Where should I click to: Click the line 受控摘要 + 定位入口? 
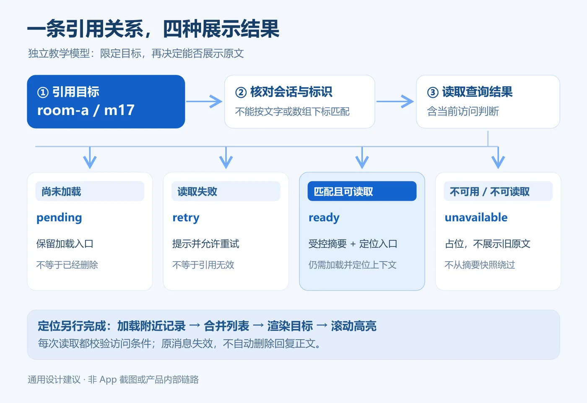[353, 244]
